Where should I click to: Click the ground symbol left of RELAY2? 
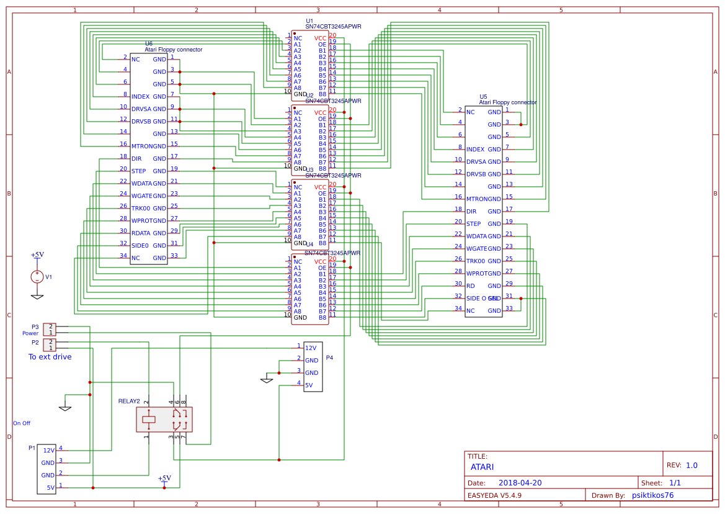(x=65, y=407)
